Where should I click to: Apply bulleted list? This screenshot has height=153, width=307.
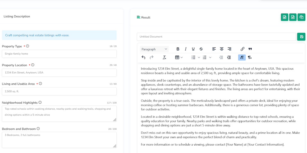(x=193, y=57)
